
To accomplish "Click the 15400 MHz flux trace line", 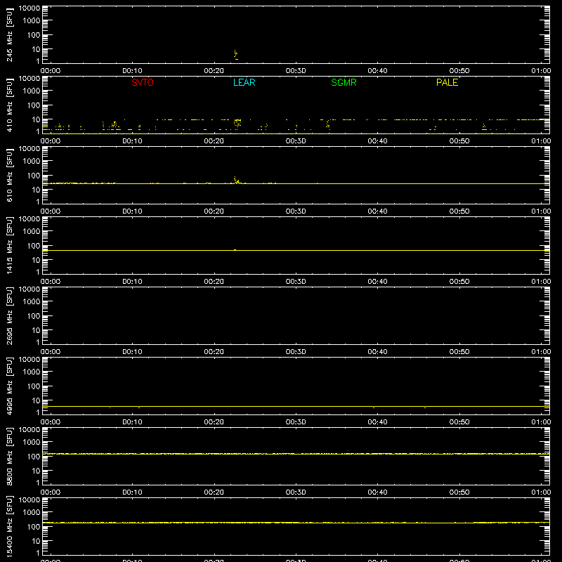I will coord(296,523).
